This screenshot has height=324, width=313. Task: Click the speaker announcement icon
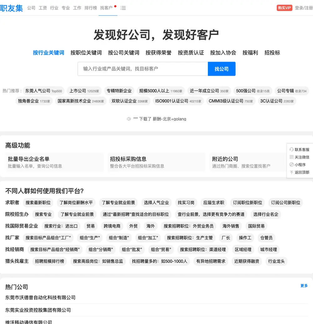point(129,119)
